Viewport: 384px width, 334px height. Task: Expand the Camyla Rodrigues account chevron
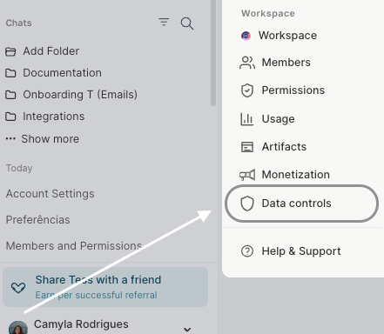click(187, 330)
